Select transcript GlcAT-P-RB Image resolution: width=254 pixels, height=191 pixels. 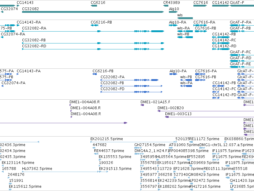click(242, 31)
